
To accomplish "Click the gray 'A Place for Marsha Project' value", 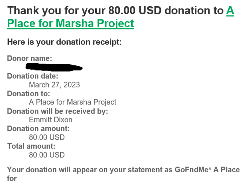I will tap(73, 102).
